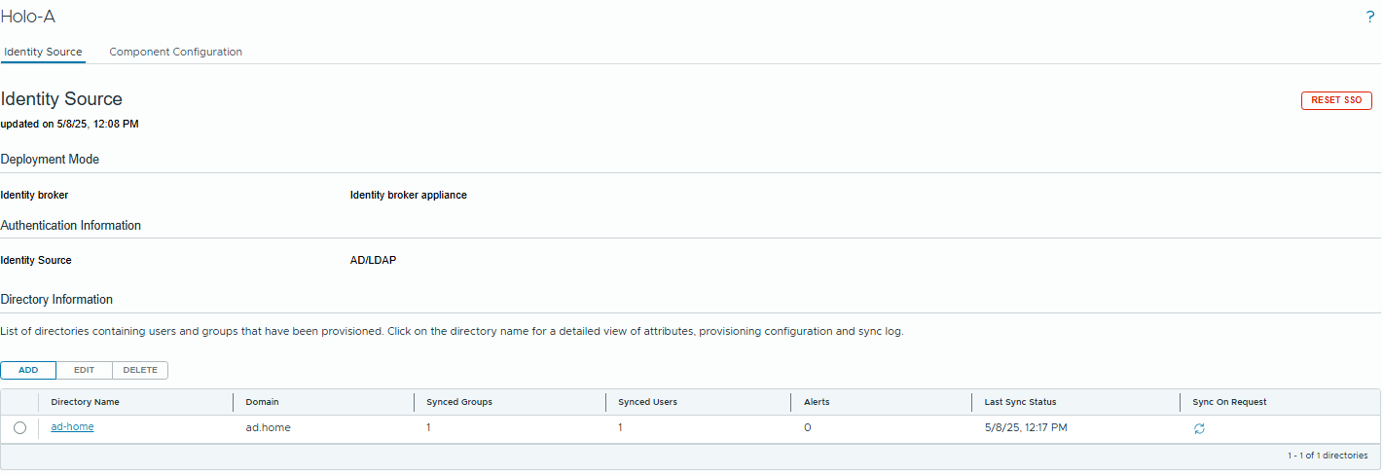Click the EDIT directory button
Image resolution: width=1383 pixels, height=475 pixels.
84,370
